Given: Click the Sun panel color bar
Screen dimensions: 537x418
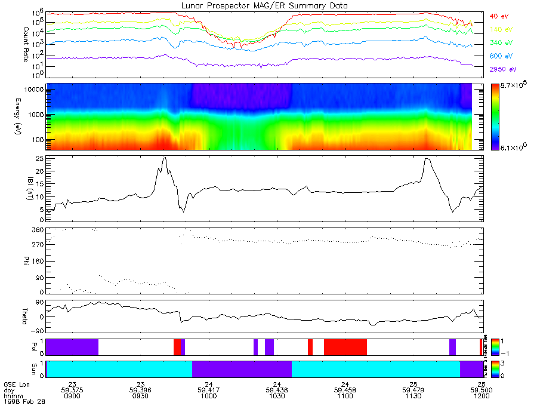Looking at the screenshot, I should [x=495, y=369].
